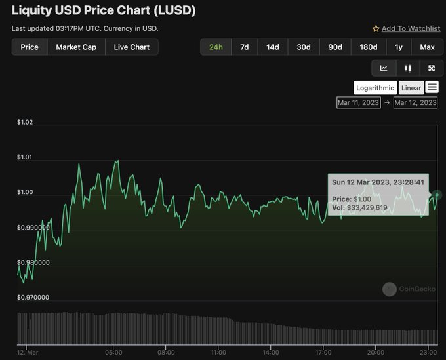
Task: Switch to Linear scale
Action: pos(411,88)
